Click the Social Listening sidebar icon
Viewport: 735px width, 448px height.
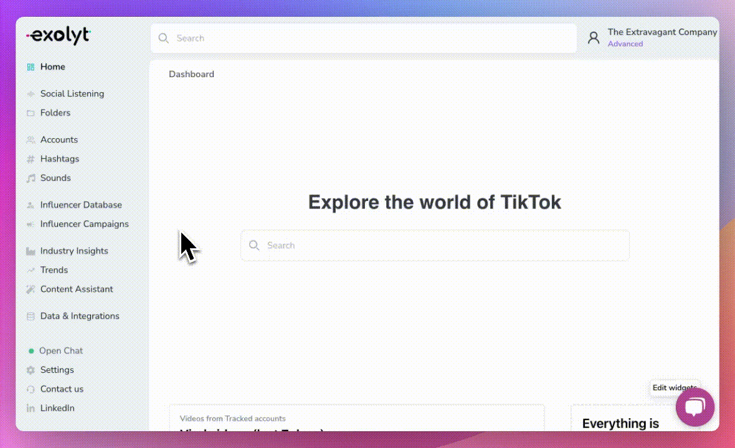point(31,93)
